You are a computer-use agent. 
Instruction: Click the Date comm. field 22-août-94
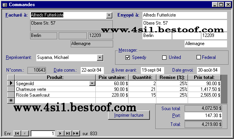click(92, 70)
